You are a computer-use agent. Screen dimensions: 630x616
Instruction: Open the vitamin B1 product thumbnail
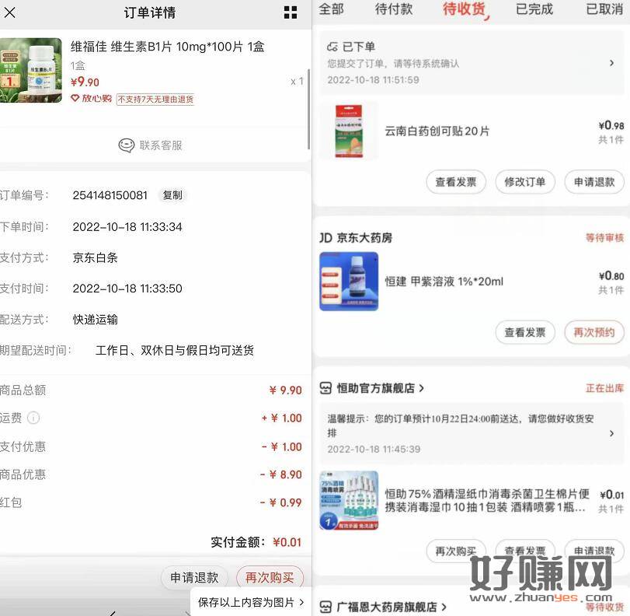tap(31, 71)
